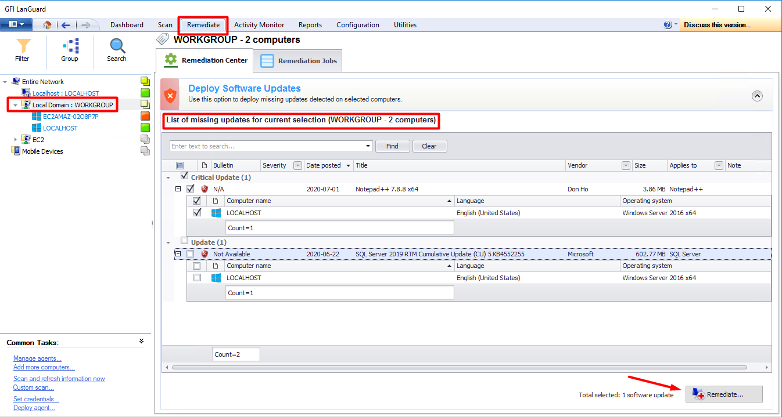Open the Search magnifier tool

coord(117,50)
